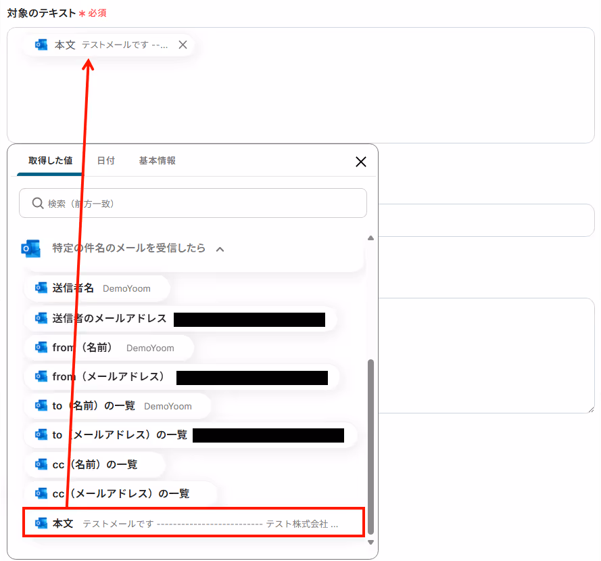Click the Outlook icon beside 特定の件名のメールを受信したら
The image size is (601, 561).
(x=30, y=248)
